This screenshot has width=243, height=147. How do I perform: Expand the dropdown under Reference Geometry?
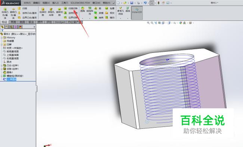pos(121,19)
